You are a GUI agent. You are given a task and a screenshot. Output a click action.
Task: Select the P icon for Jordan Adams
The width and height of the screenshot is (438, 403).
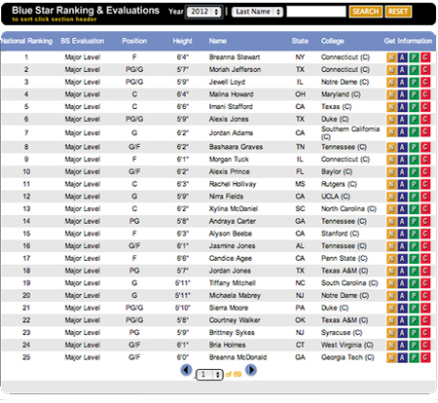[414, 131]
